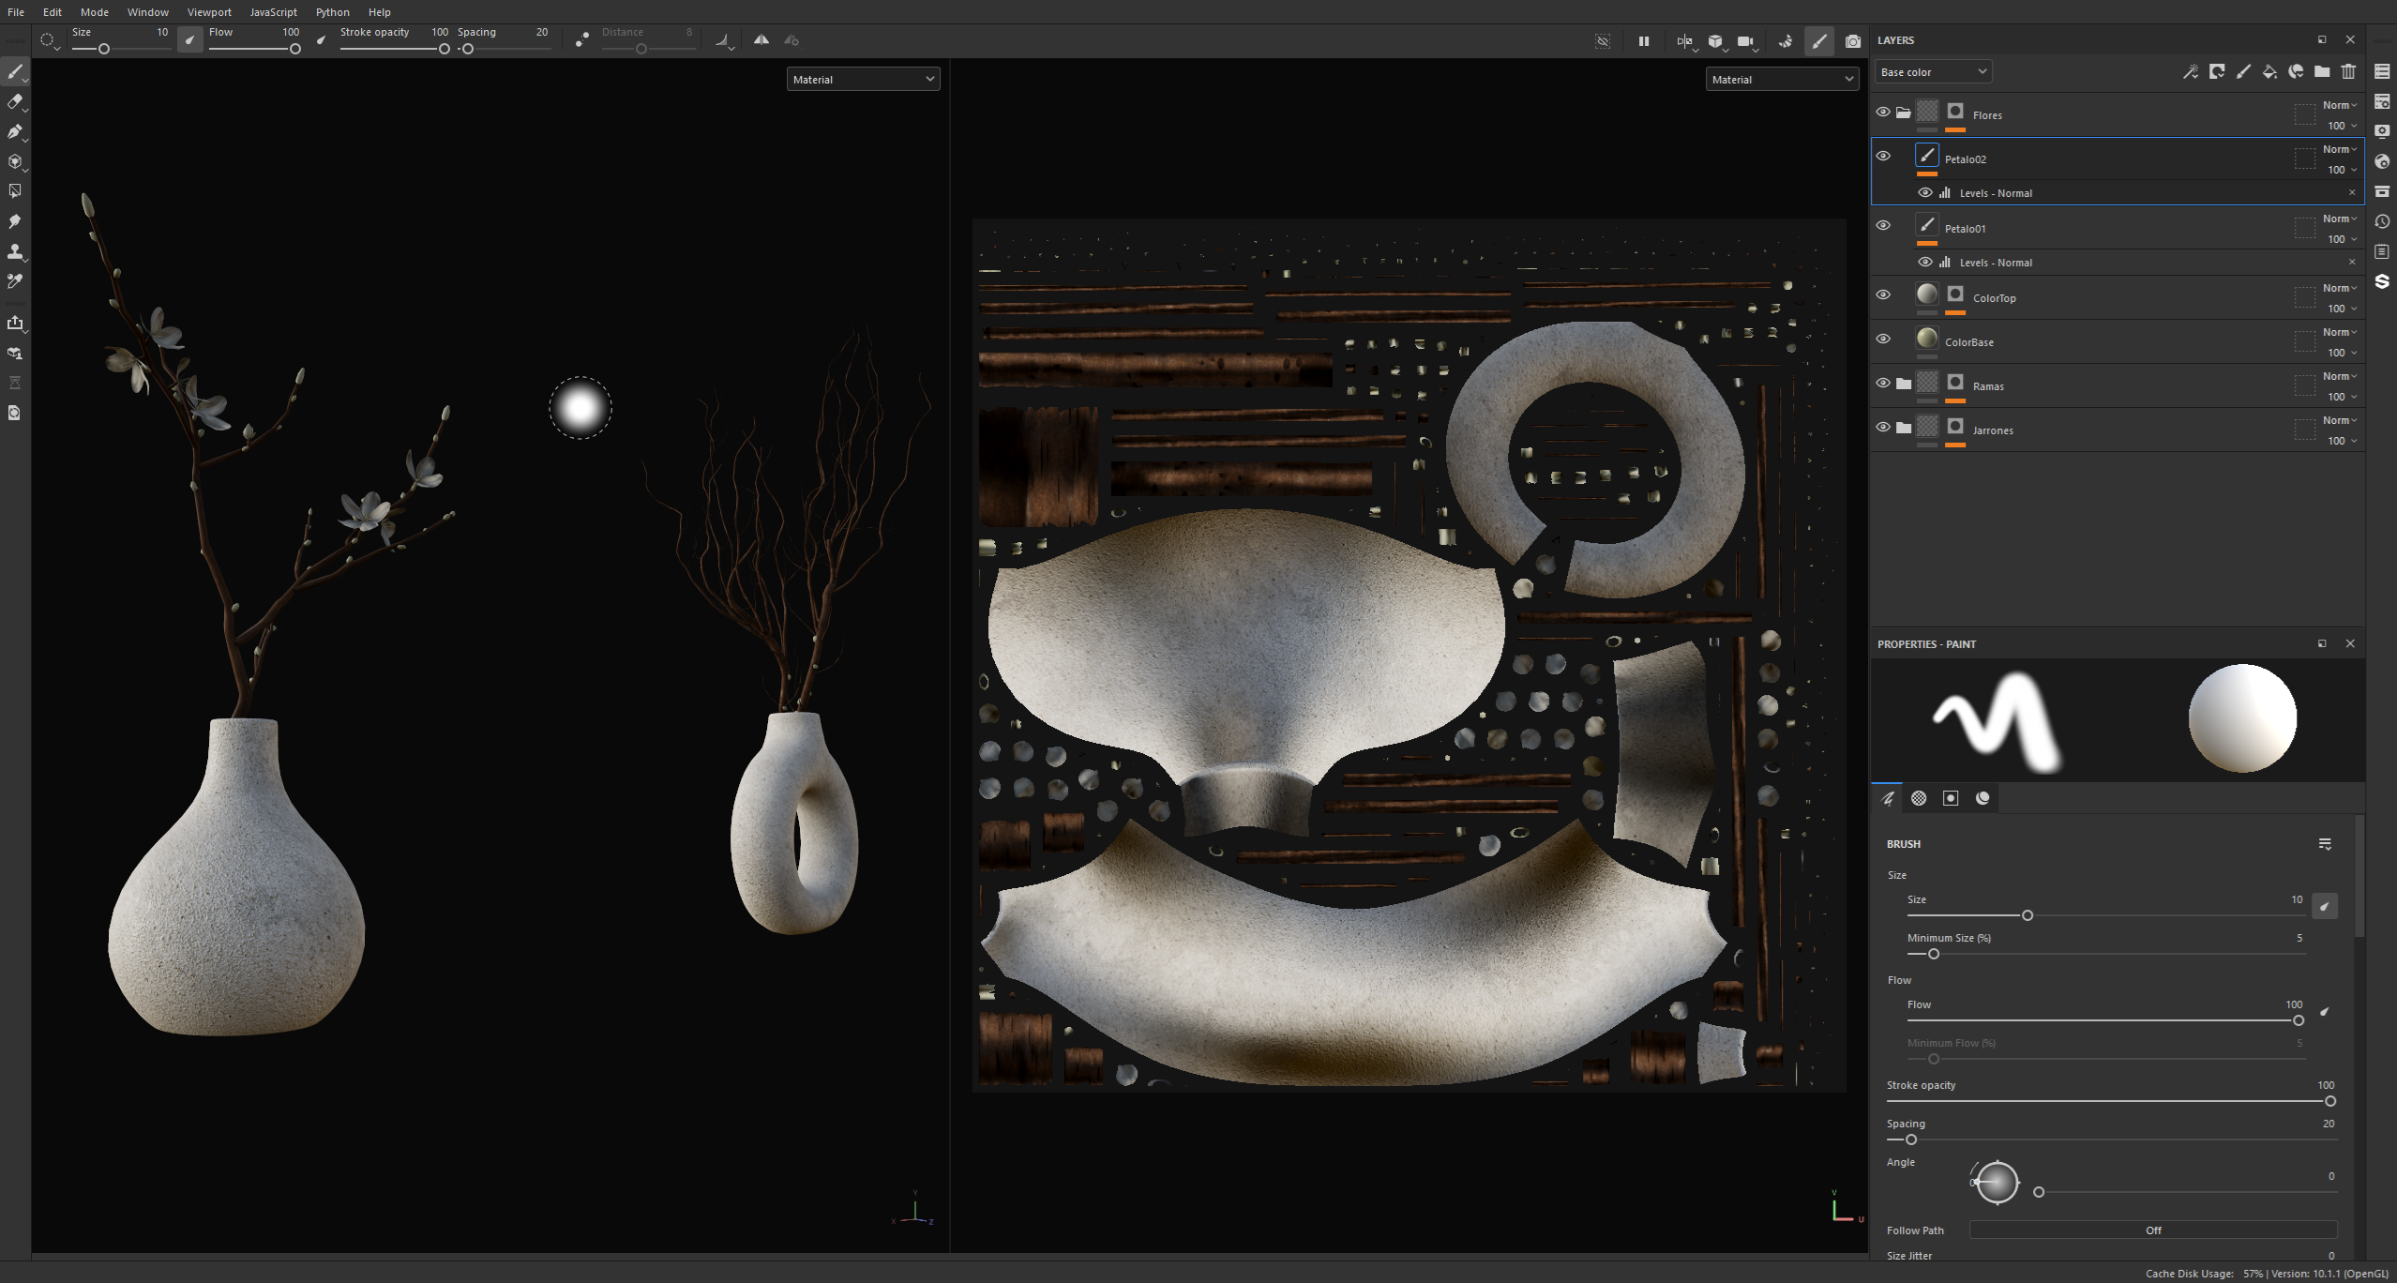Open the Base color channel dropdown
Screen dimensions: 2397x1283
point(1933,72)
